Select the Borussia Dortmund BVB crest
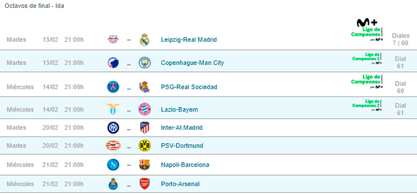Viewport: 417px width, 194px height. click(145, 145)
